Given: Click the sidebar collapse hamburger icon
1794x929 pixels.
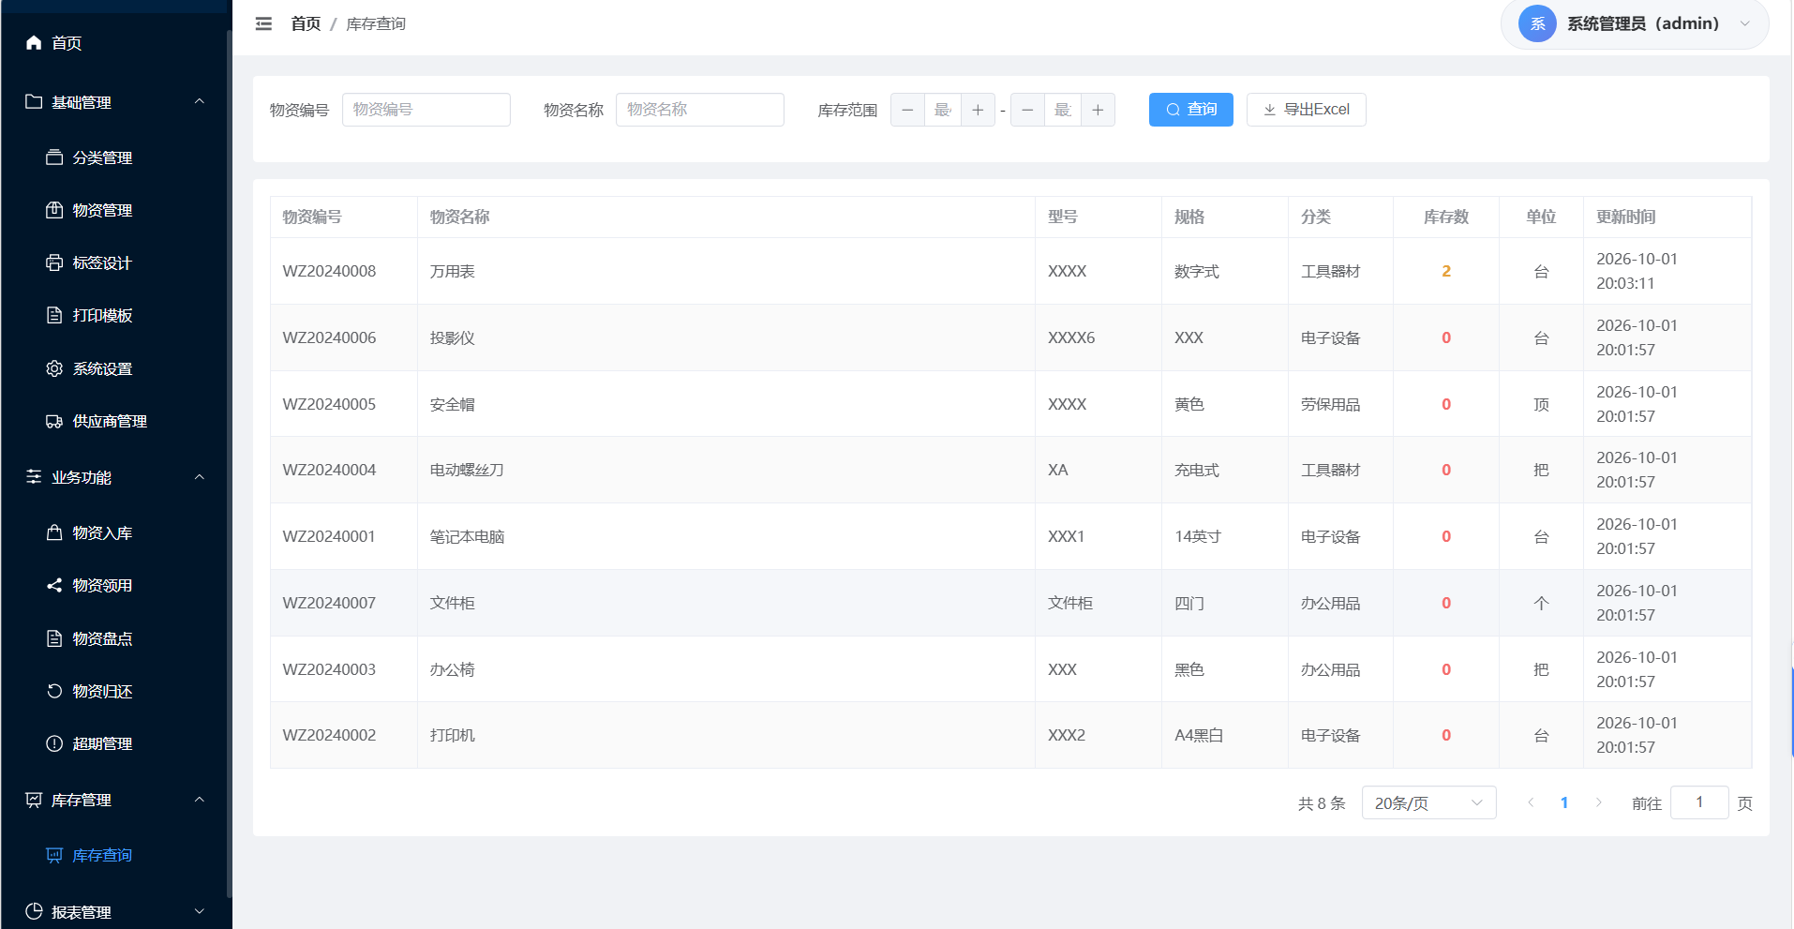Looking at the screenshot, I should click(263, 23).
